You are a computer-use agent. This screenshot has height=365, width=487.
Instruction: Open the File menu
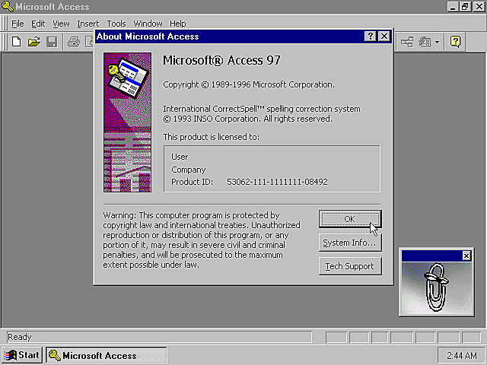[x=18, y=24]
